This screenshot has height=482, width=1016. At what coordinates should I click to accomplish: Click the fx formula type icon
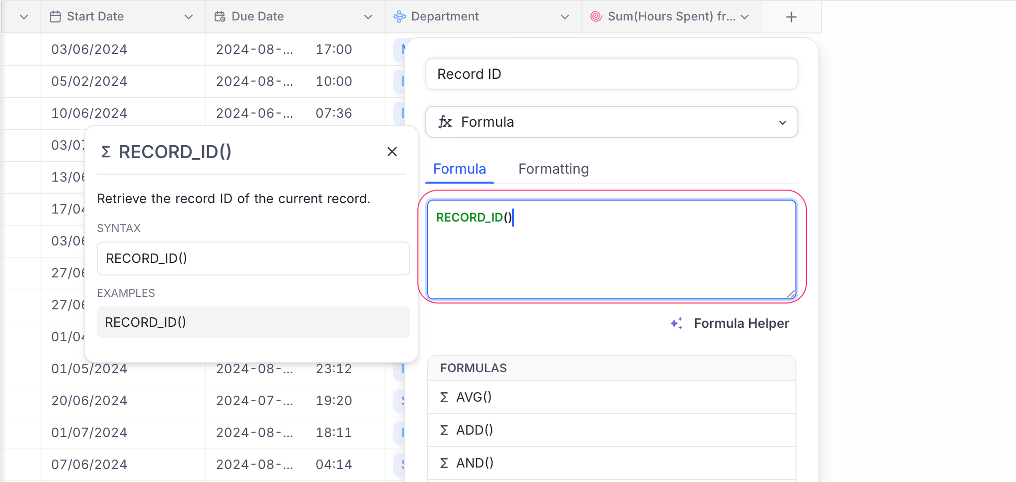[445, 122]
